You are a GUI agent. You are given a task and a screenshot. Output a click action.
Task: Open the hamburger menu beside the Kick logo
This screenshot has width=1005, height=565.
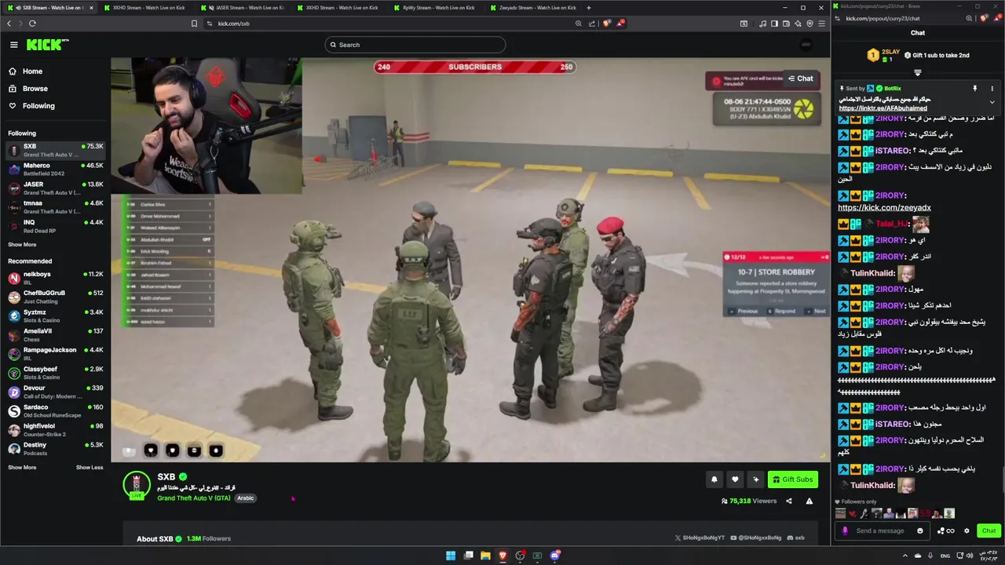(x=13, y=45)
